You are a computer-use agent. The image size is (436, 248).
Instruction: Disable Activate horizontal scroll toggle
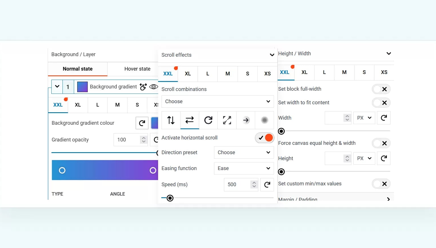point(265,138)
